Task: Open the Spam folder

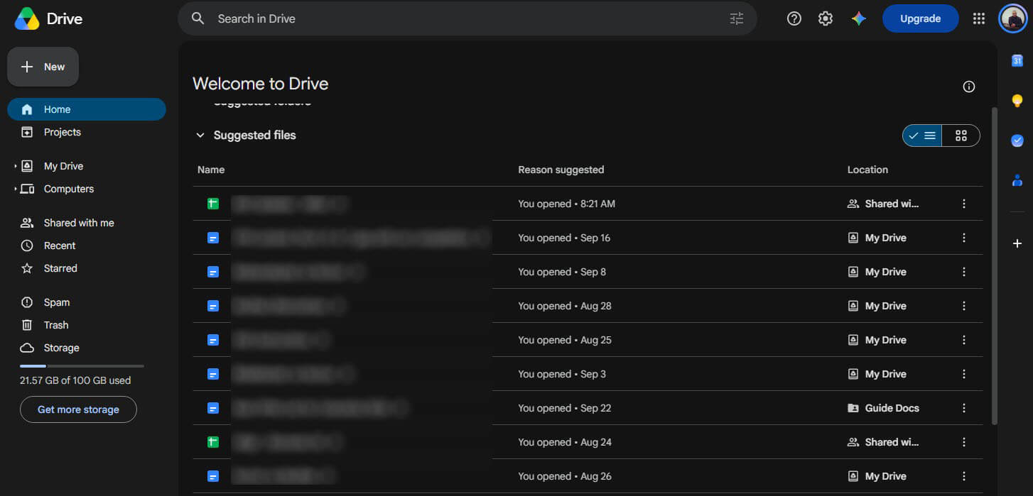Action: tap(87, 302)
